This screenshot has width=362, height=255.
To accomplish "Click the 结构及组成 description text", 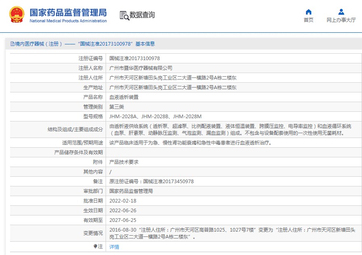I will [x=230, y=130].
